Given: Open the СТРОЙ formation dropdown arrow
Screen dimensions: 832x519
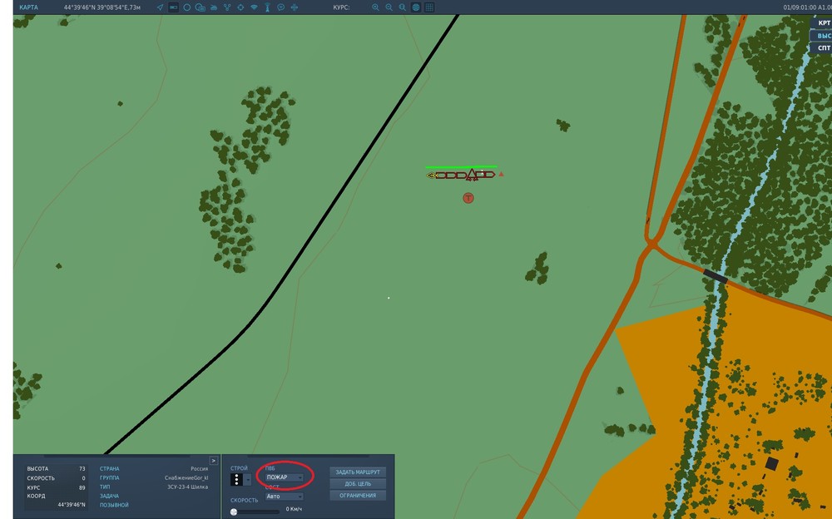Looking at the screenshot, I should click(x=248, y=480).
